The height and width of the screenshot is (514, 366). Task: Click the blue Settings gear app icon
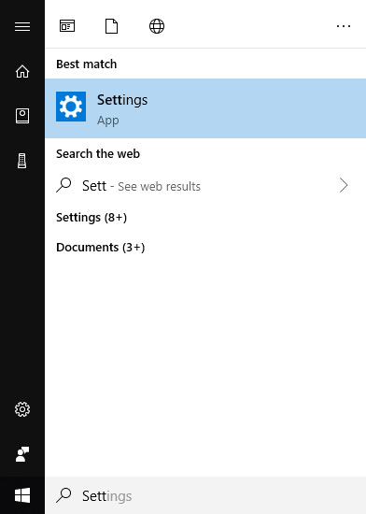tap(71, 107)
